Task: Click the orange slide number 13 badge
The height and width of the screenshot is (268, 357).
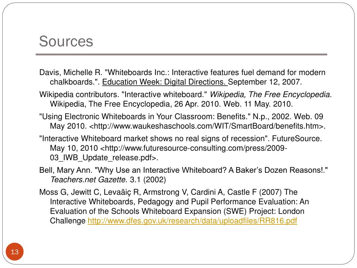Action: 15,252
